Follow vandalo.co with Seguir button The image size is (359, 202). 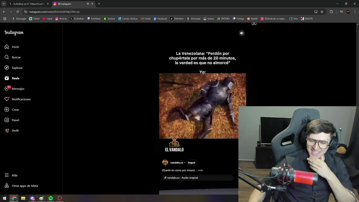coord(192,163)
